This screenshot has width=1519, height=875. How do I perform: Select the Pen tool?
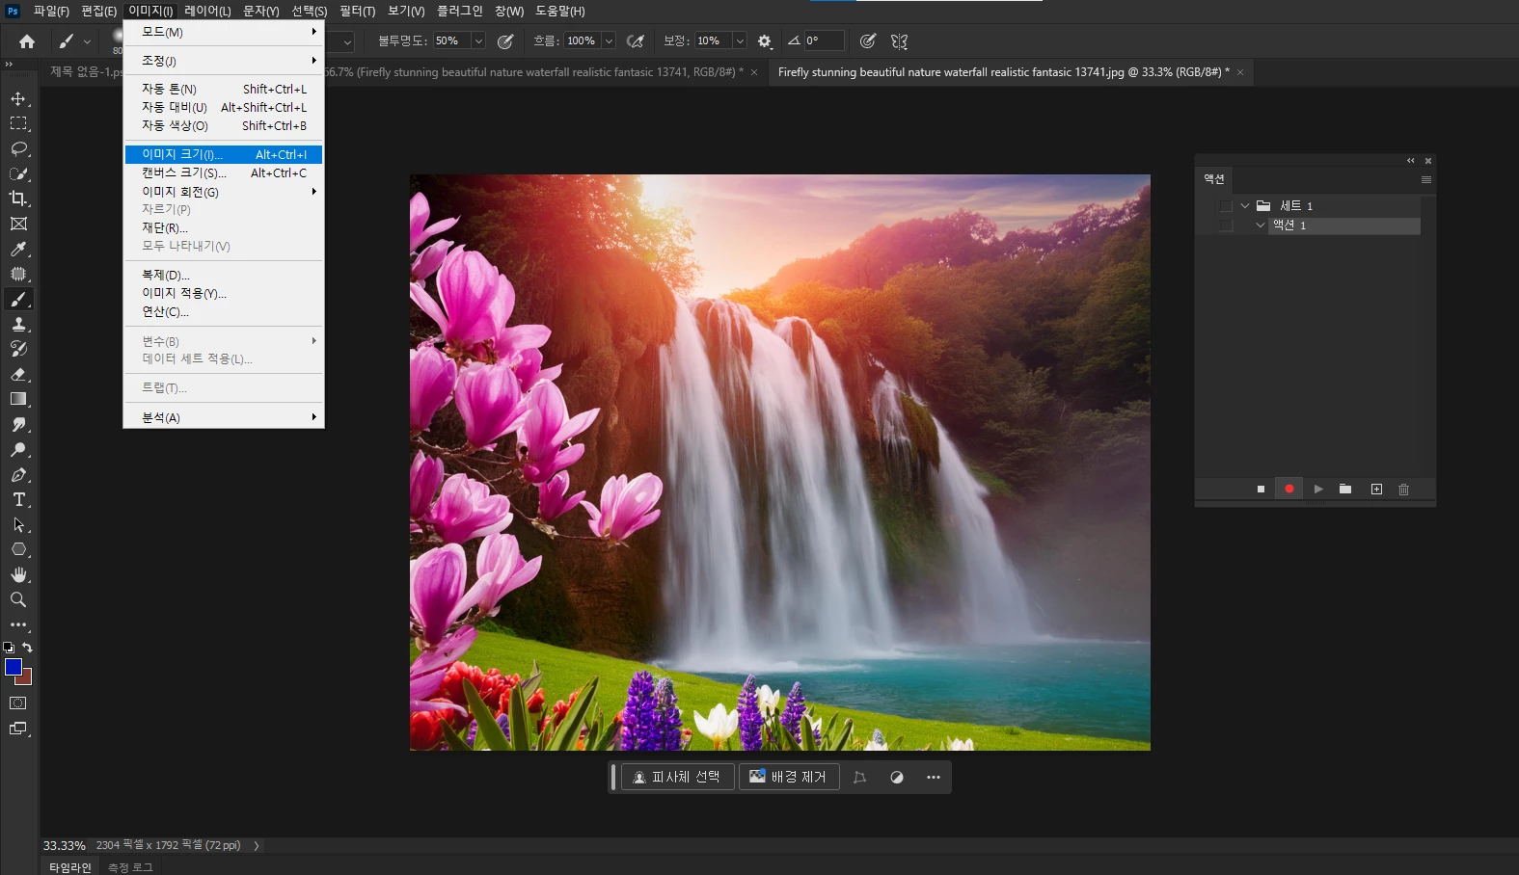(18, 474)
